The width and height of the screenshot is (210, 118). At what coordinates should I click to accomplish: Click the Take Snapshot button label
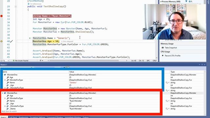[x=171, y=48]
